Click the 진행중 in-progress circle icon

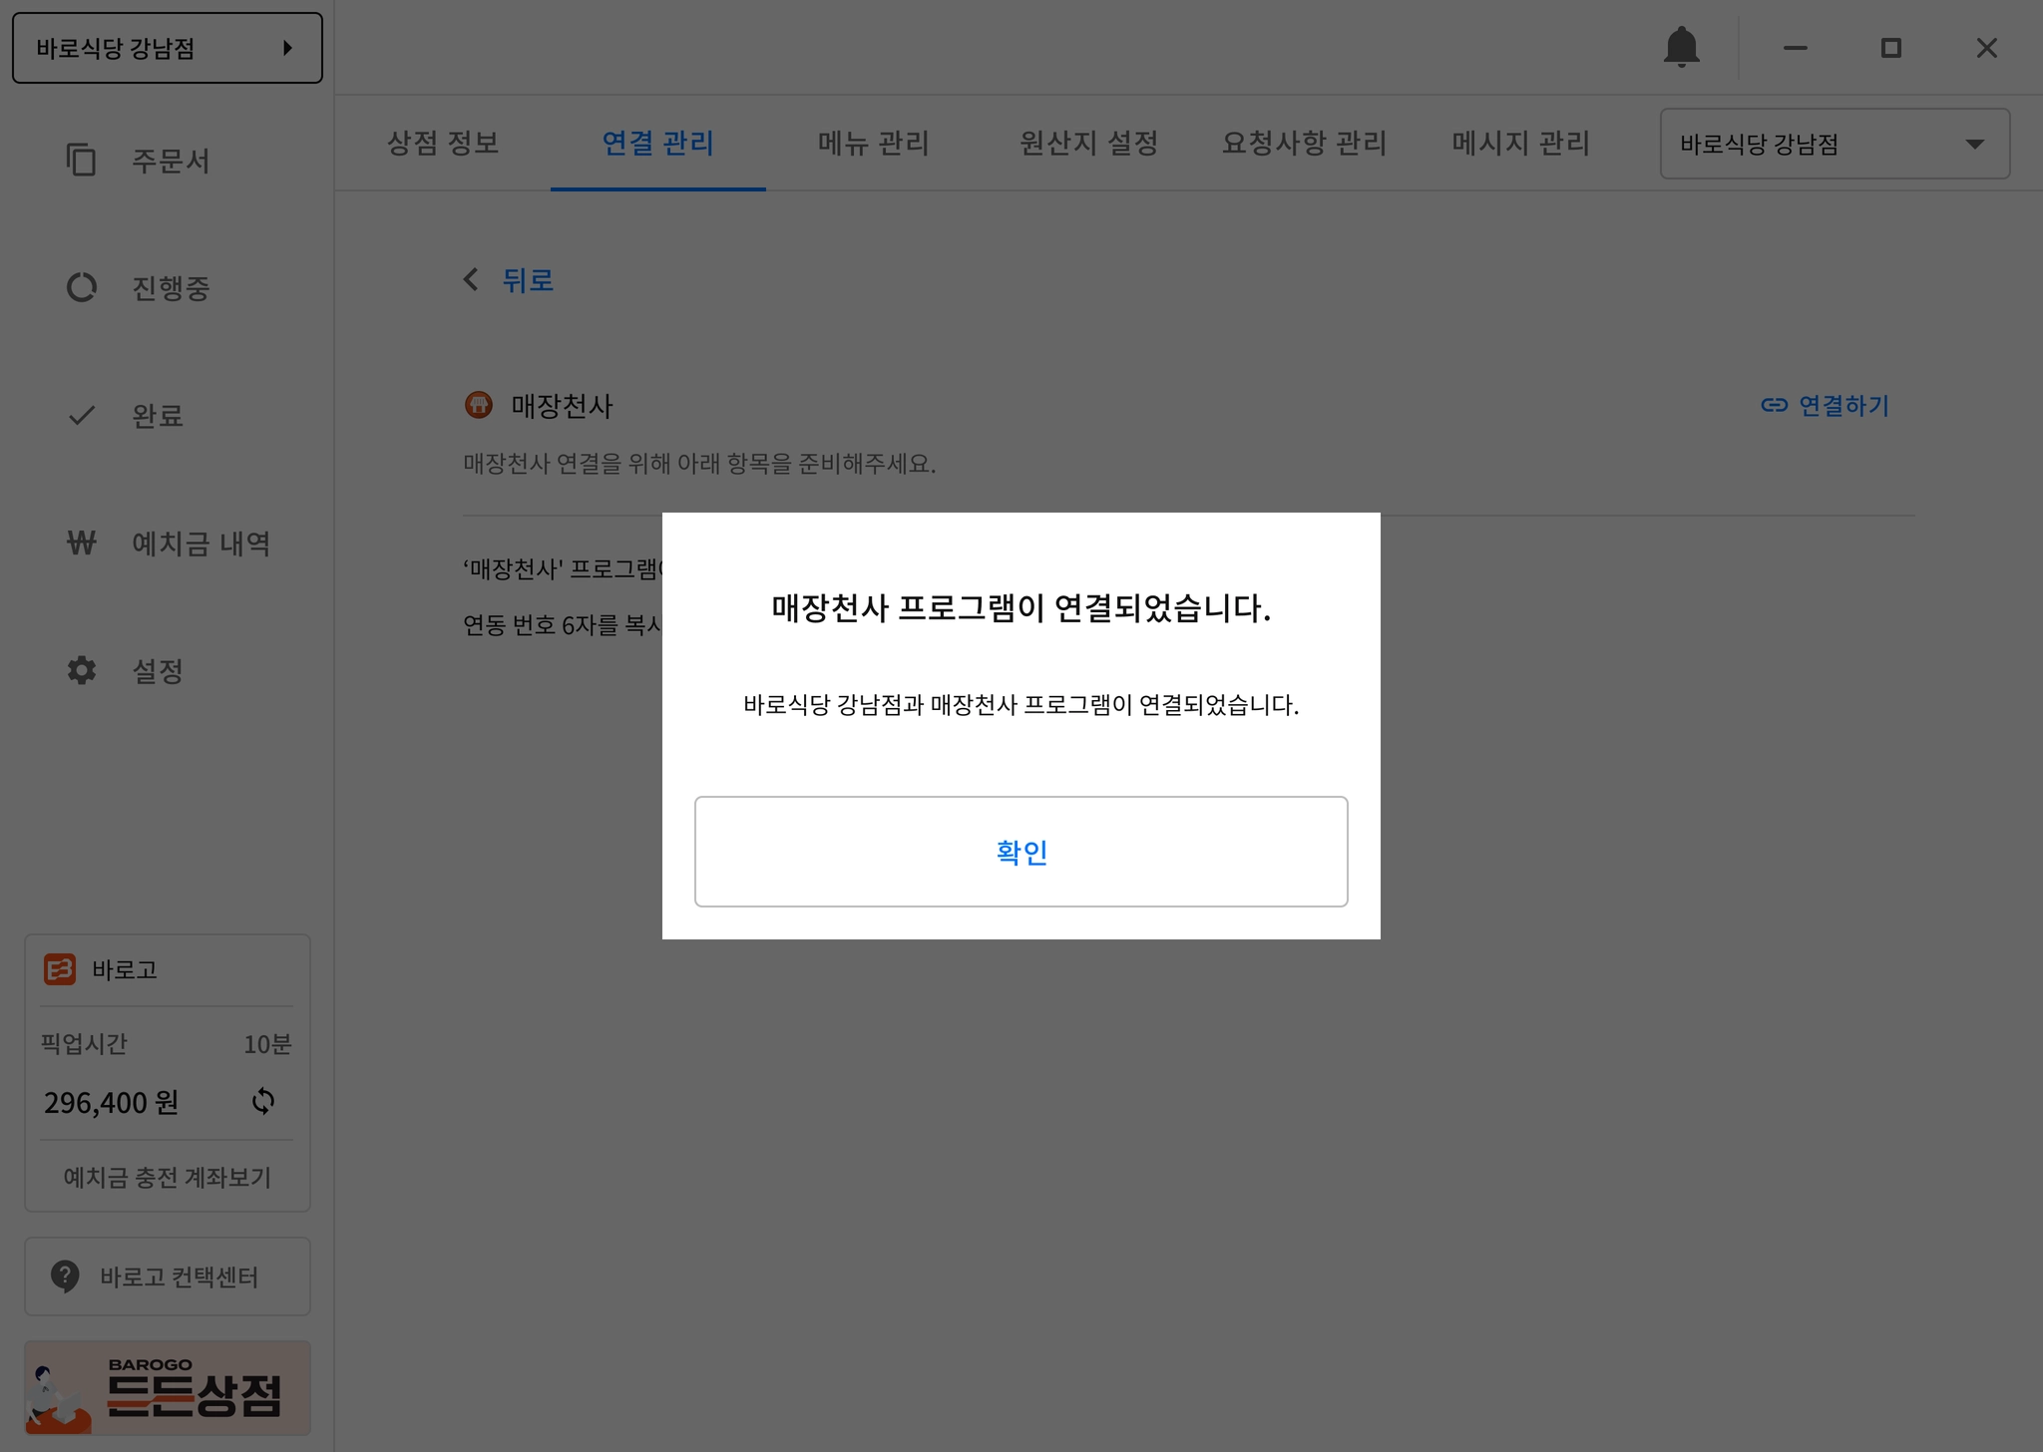coord(81,287)
